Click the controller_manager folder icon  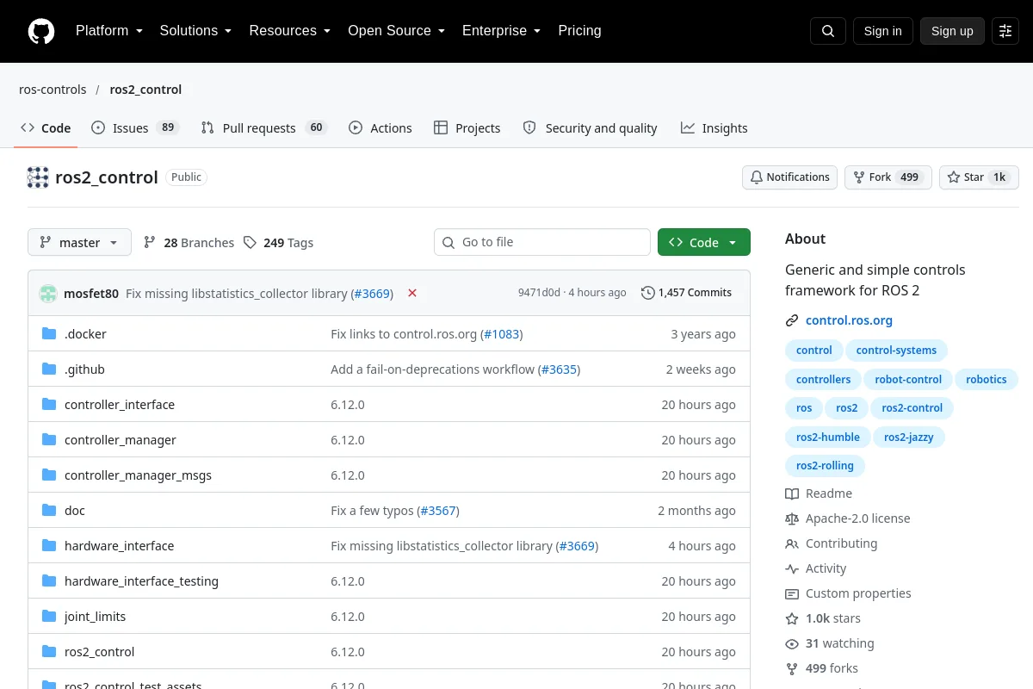[49, 440]
